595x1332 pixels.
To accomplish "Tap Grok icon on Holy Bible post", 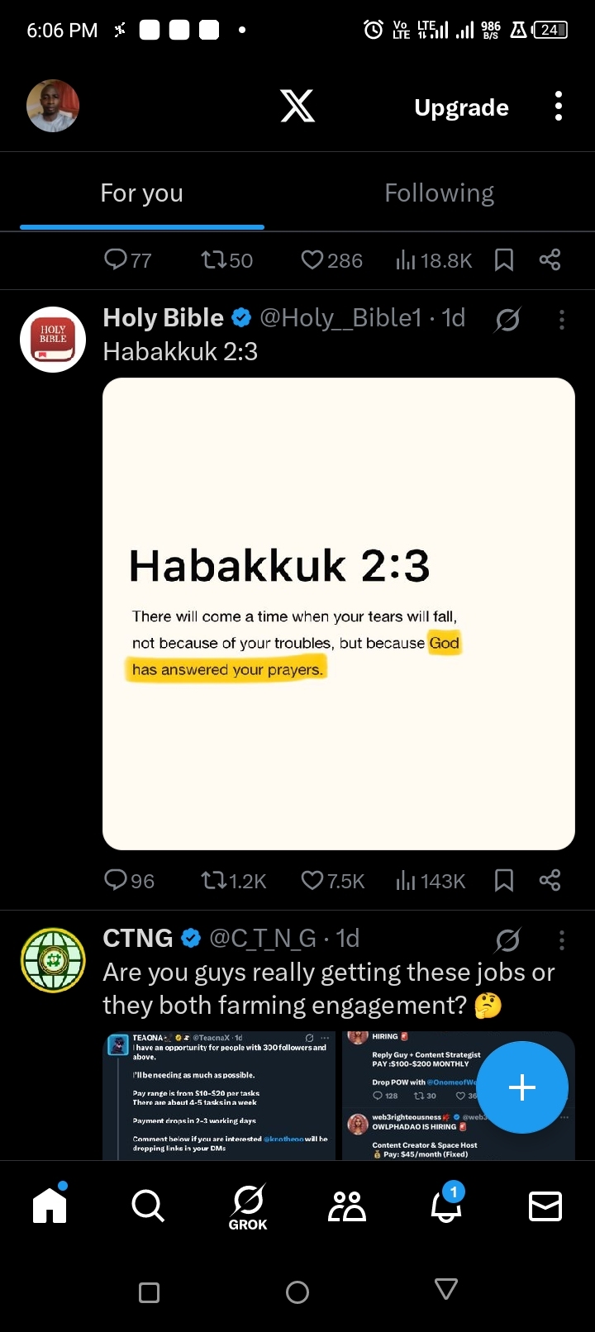I will [x=507, y=319].
